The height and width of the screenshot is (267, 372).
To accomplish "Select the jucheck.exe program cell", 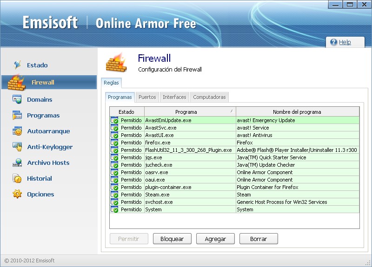I will (190, 165).
